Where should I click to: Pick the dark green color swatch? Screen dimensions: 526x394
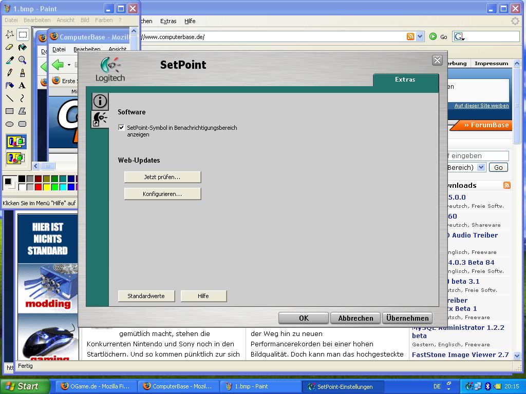54,179
